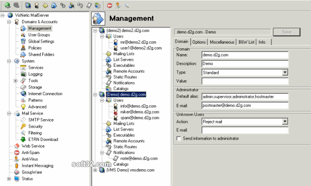Open Global Settings in the sidebar
311x186 pixels.
click(x=41, y=41)
